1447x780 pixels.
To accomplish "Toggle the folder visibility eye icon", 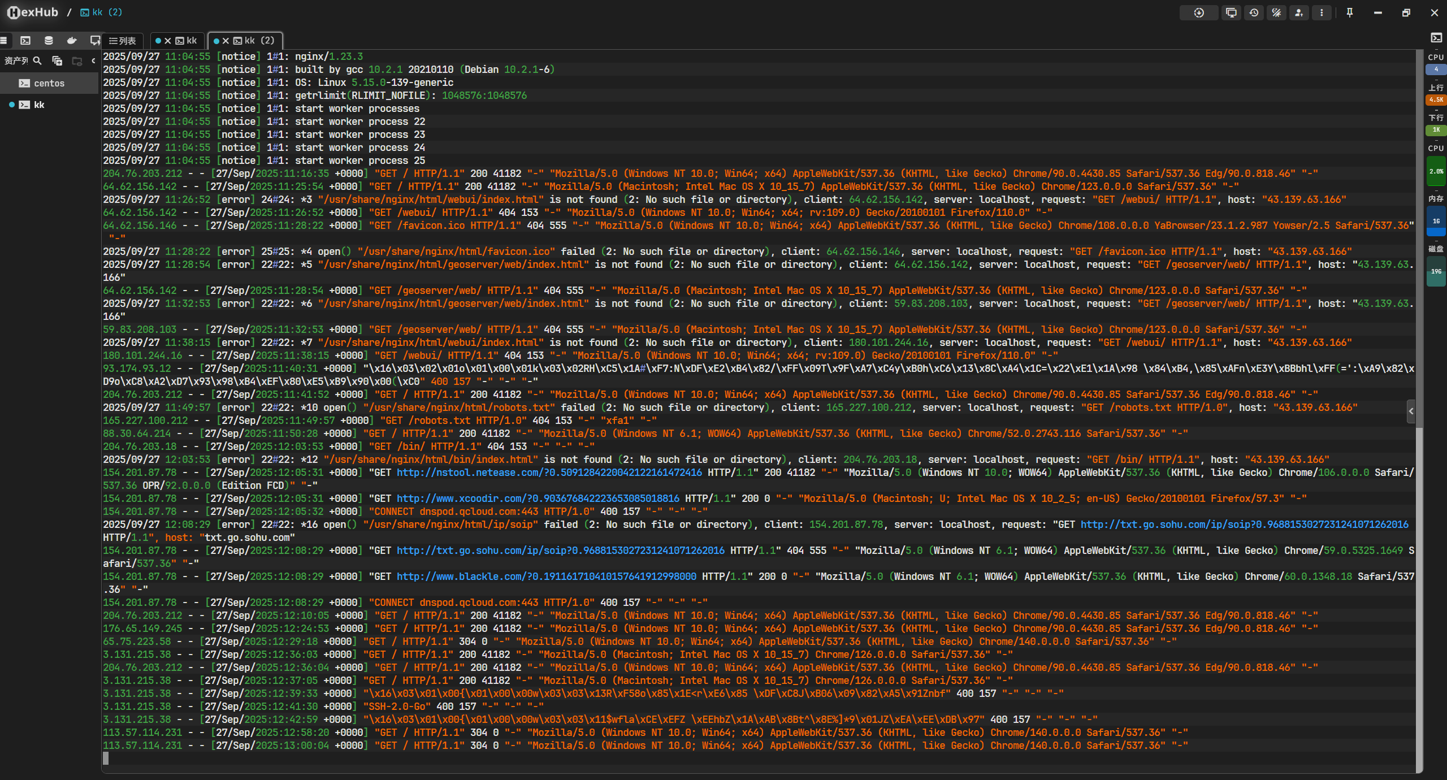I will coord(77,60).
